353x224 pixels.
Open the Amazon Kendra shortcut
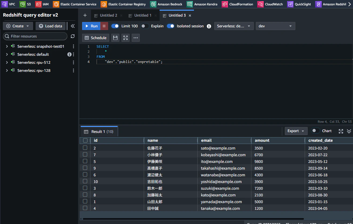tap(202, 4)
